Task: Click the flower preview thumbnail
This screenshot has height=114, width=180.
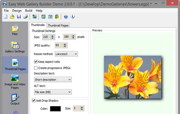Action: tap(133, 77)
